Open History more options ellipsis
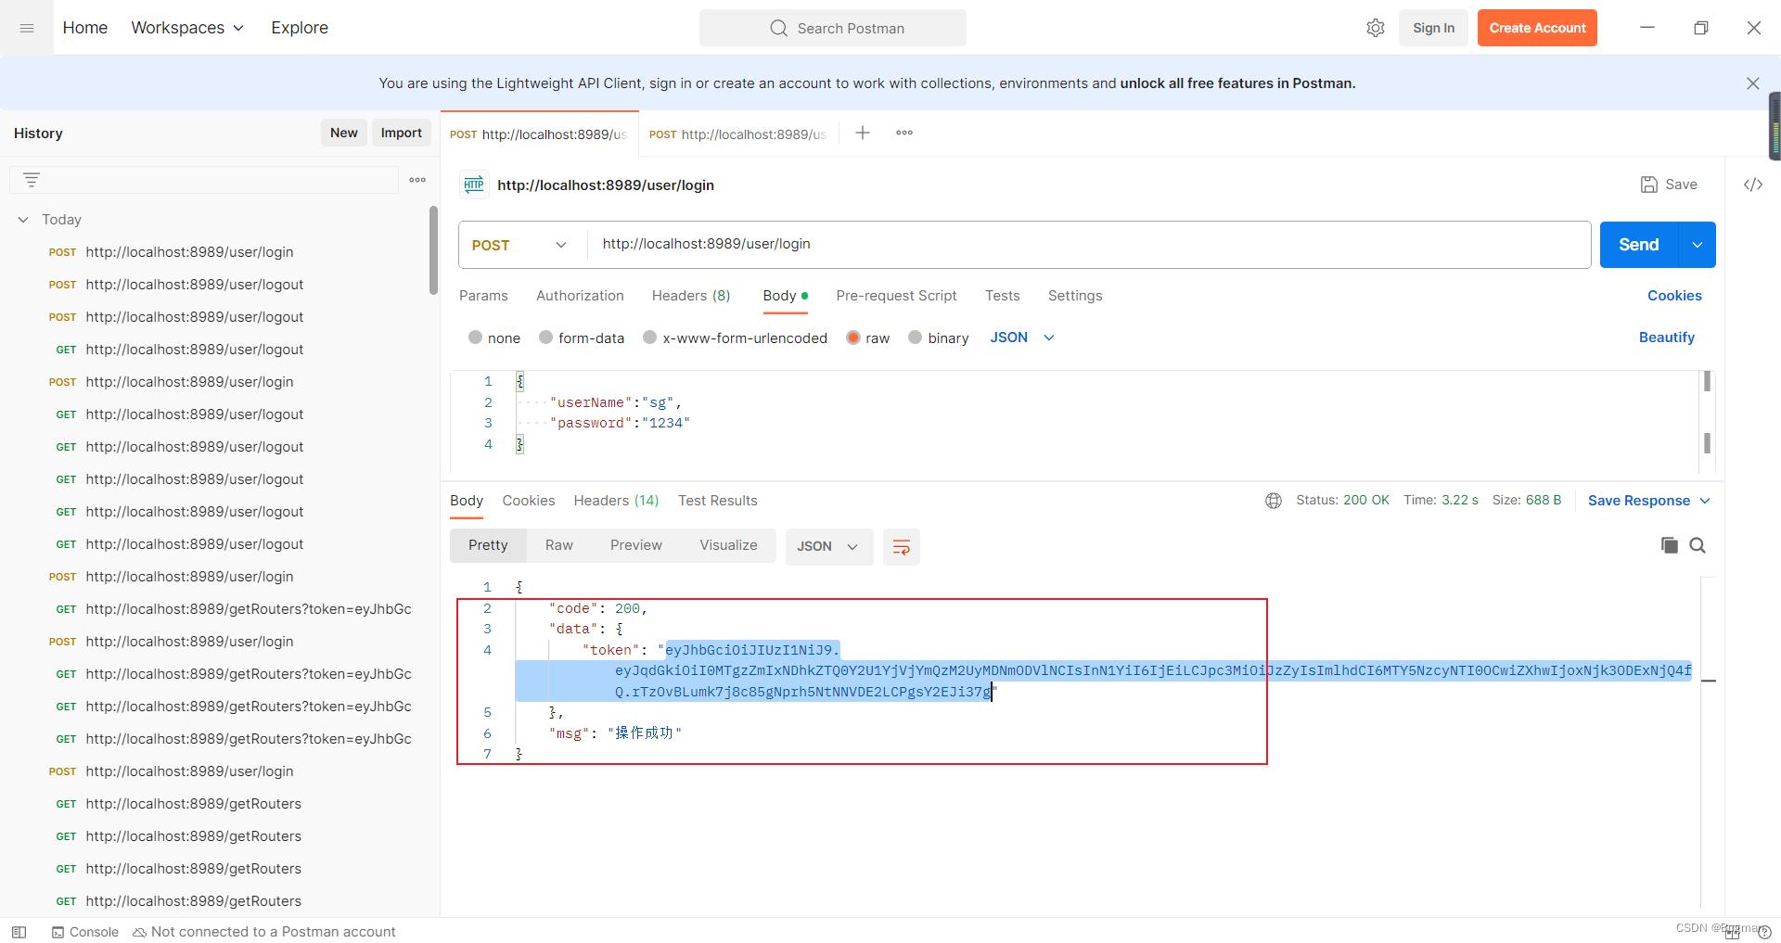The width and height of the screenshot is (1781, 943). coord(417,180)
